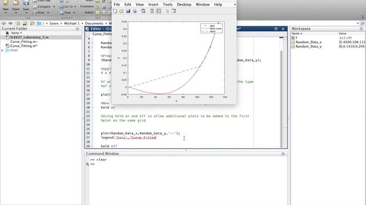The width and height of the screenshot is (366, 205).
Task: Open the Print dropdown arrow
Action: [48, 13]
